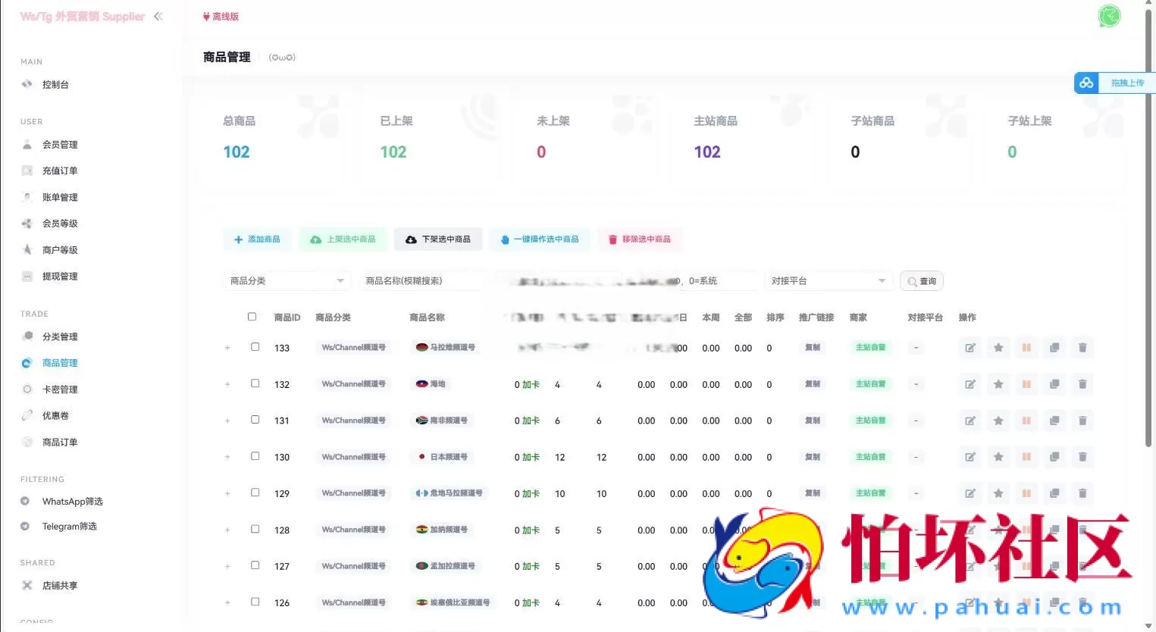
Task: Click the blue cloud icon beside 拖拽上传
Action: 1086,83
